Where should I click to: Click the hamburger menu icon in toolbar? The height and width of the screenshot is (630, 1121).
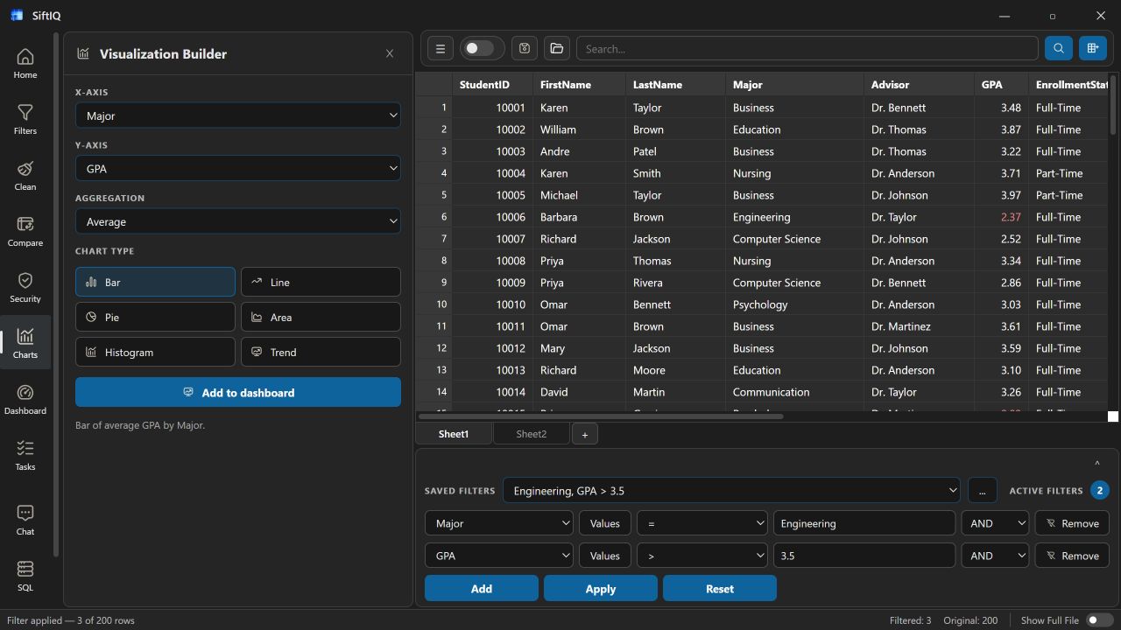pyautogui.click(x=441, y=49)
